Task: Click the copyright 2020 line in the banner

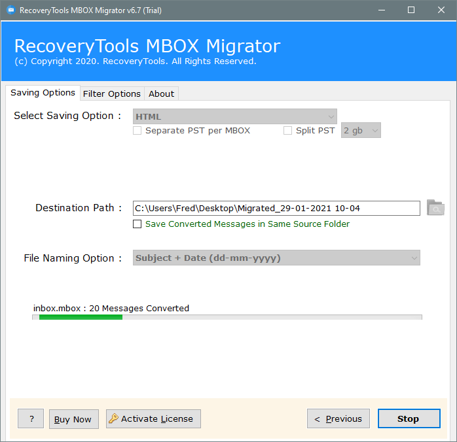Action: [136, 61]
